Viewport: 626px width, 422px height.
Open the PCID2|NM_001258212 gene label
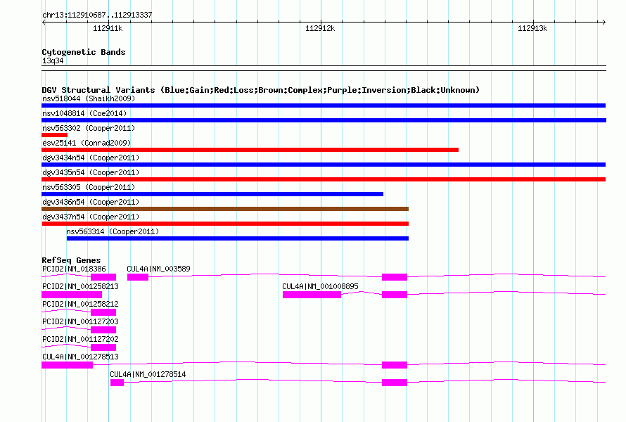tap(80, 304)
